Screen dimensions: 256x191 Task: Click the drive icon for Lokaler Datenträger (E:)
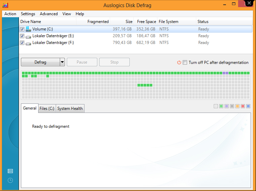click(28, 37)
